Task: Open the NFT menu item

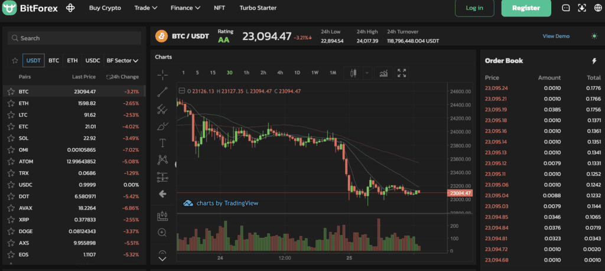Action: 220,8
